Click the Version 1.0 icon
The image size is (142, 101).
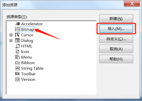coord(17,80)
